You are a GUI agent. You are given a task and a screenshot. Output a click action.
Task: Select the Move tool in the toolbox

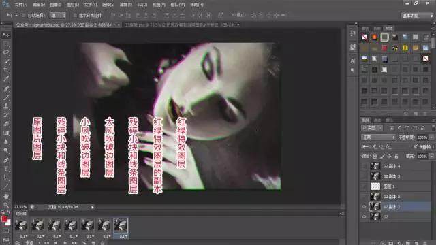point(6,35)
